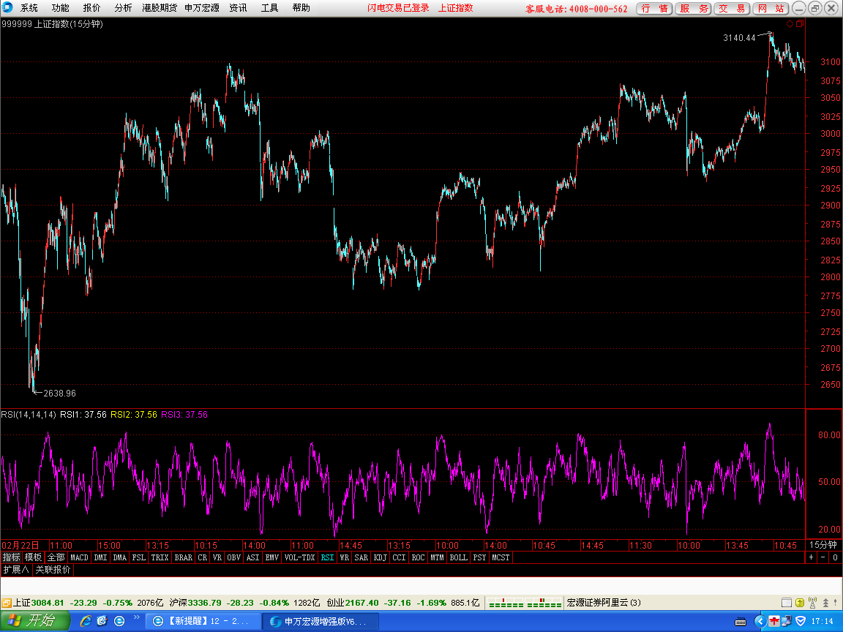Image resolution: width=843 pixels, height=632 pixels.
Task: Click the red overlapping-windows icon above the chart
Action: (800, 23)
